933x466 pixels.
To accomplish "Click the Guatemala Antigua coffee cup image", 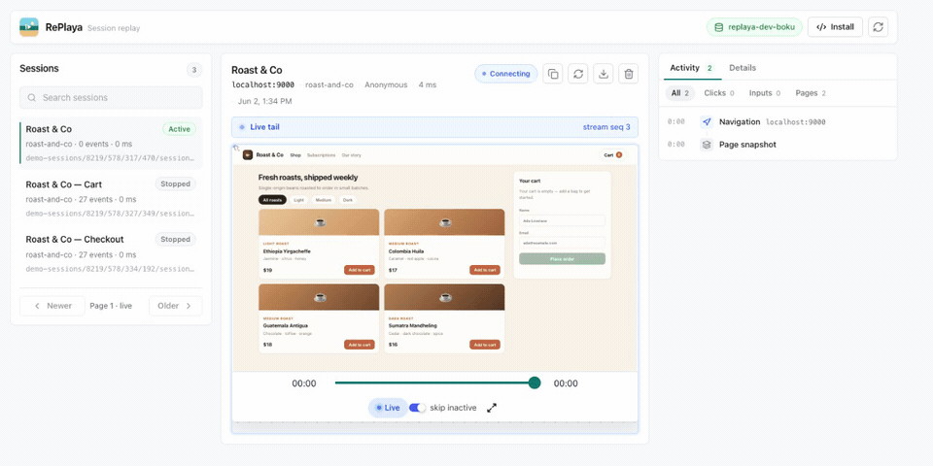I will 320,297.
